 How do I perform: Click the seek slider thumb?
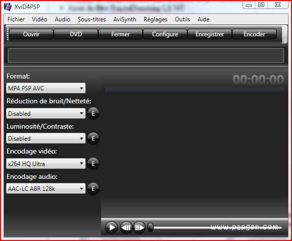[151, 228]
